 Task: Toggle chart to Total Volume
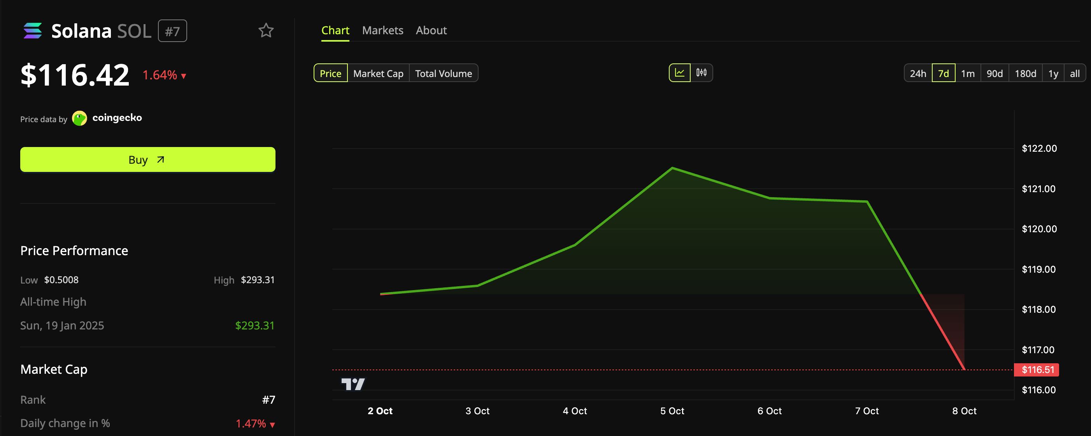tap(444, 73)
